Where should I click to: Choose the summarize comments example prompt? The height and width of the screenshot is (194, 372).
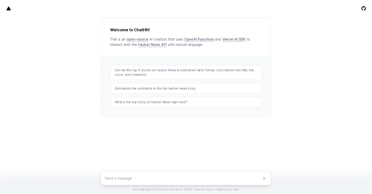(186, 88)
